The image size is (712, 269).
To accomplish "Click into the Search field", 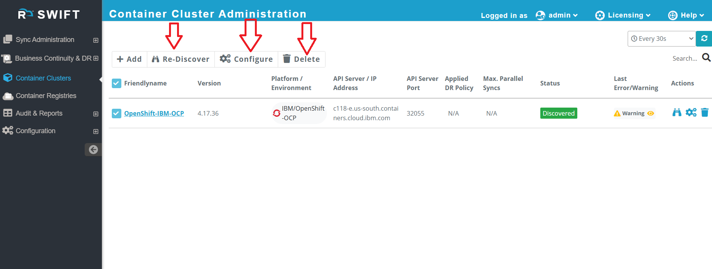I will pyautogui.click(x=685, y=58).
